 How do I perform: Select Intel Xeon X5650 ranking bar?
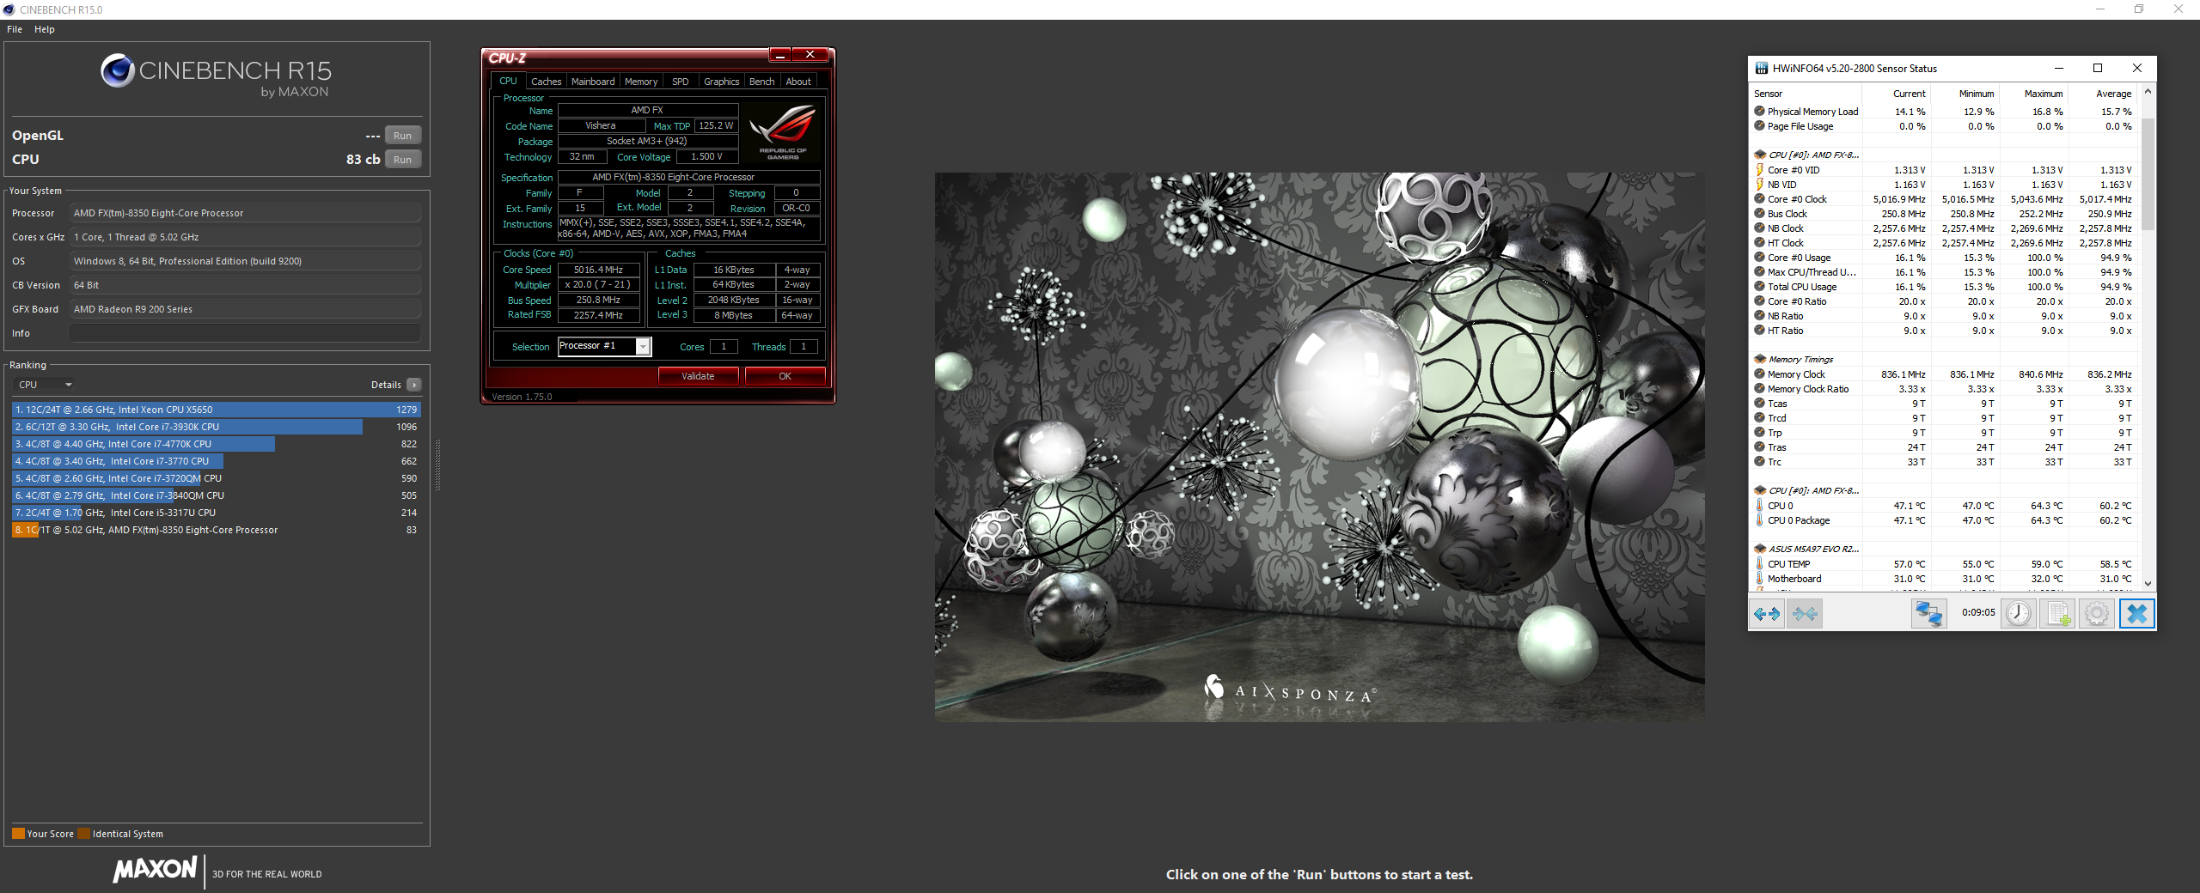point(216,410)
